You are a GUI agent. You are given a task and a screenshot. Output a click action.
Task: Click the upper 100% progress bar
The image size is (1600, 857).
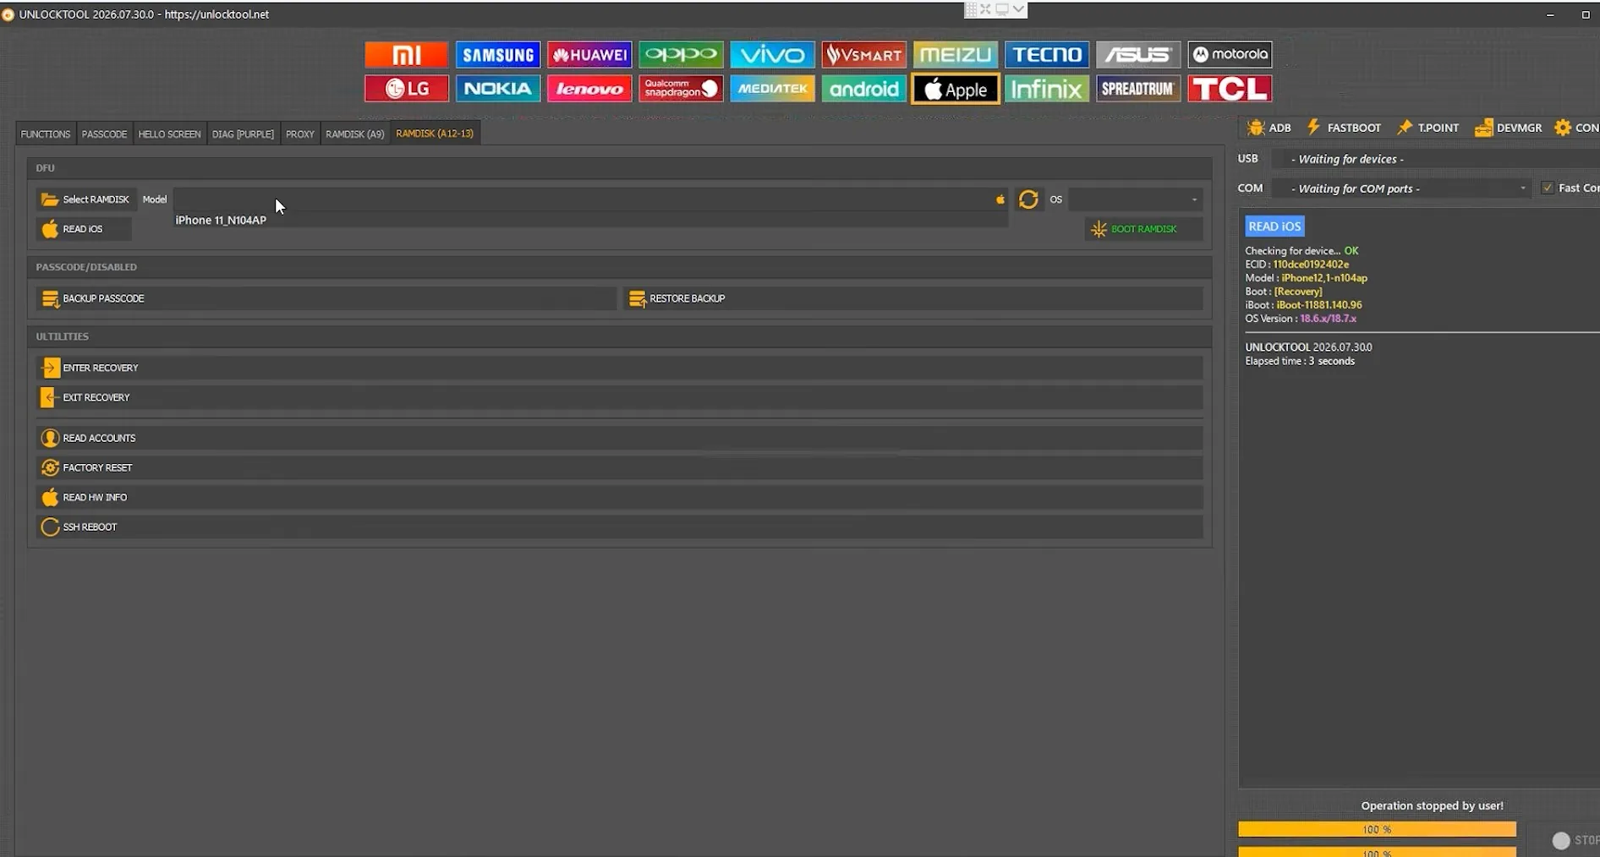coord(1377,829)
